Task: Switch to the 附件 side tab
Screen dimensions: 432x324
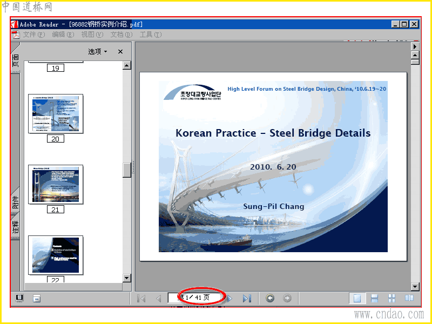Action: (x=16, y=201)
